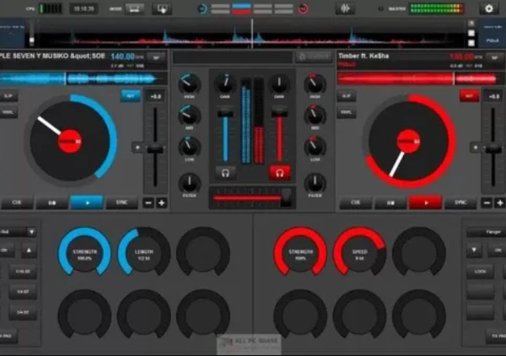The width and height of the screenshot is (506, 356).
Task: Toggle the right effects LOCK button
Action: [x=481, y=272]
